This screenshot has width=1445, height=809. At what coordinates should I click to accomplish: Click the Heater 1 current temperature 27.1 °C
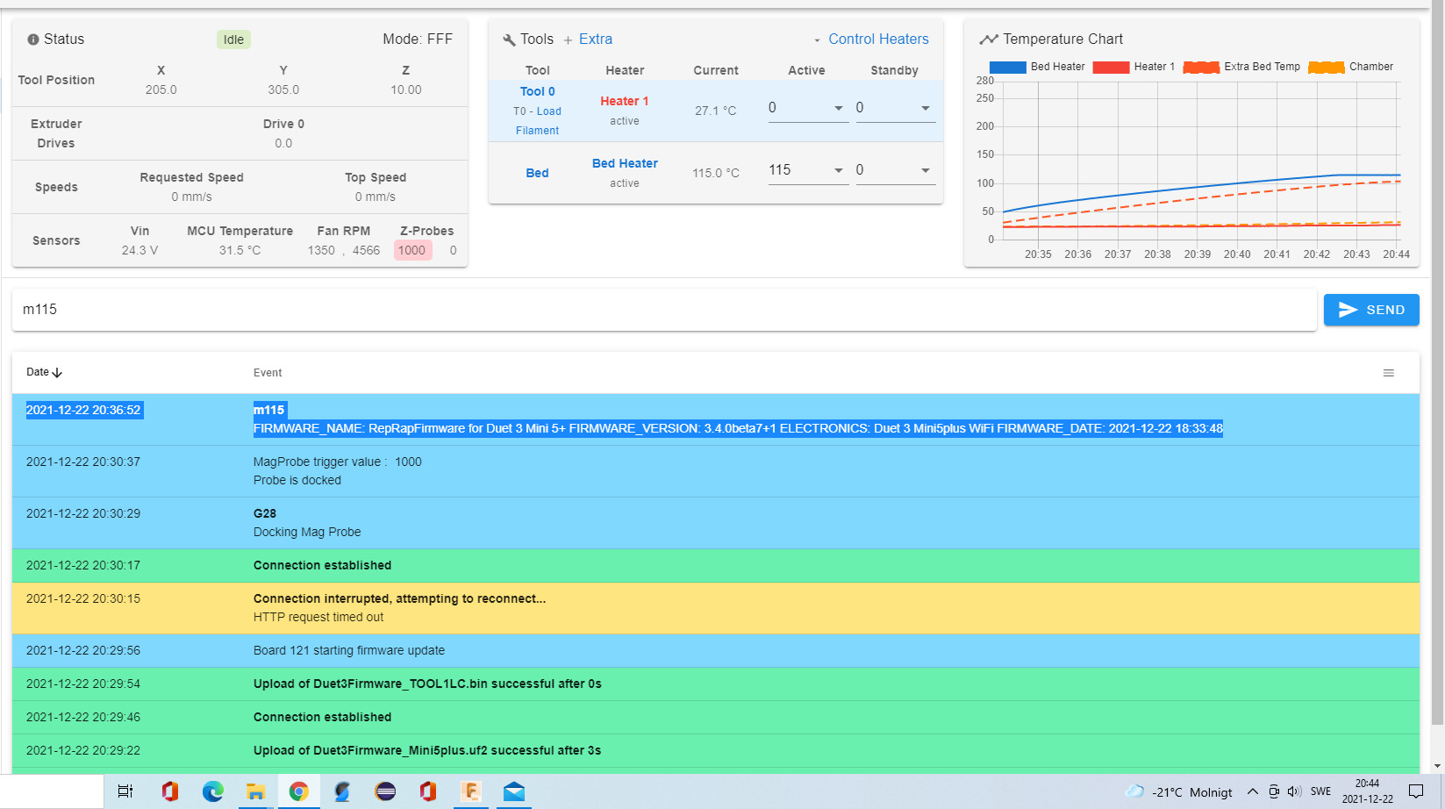[716, 111]
